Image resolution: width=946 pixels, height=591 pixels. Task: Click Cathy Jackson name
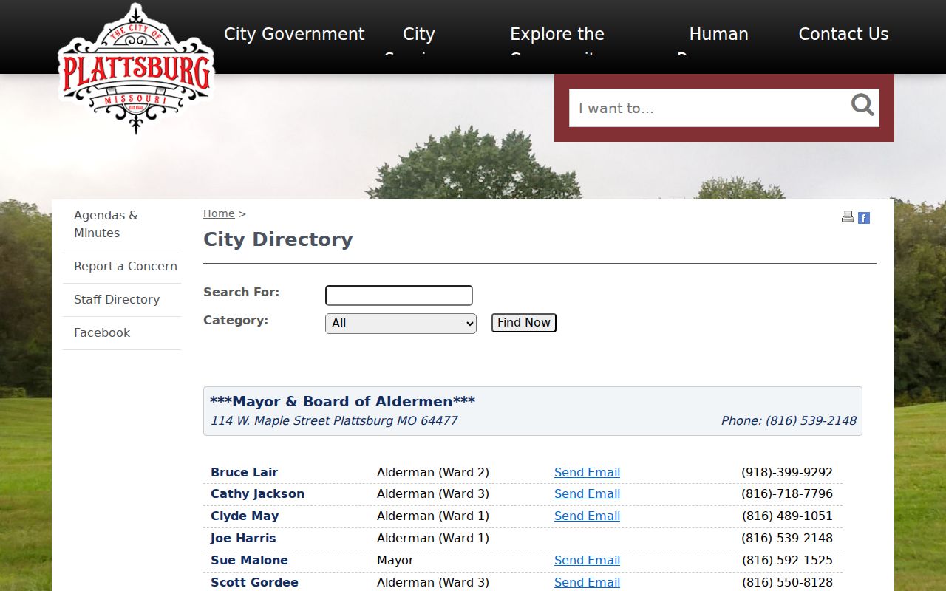(257, 493)
